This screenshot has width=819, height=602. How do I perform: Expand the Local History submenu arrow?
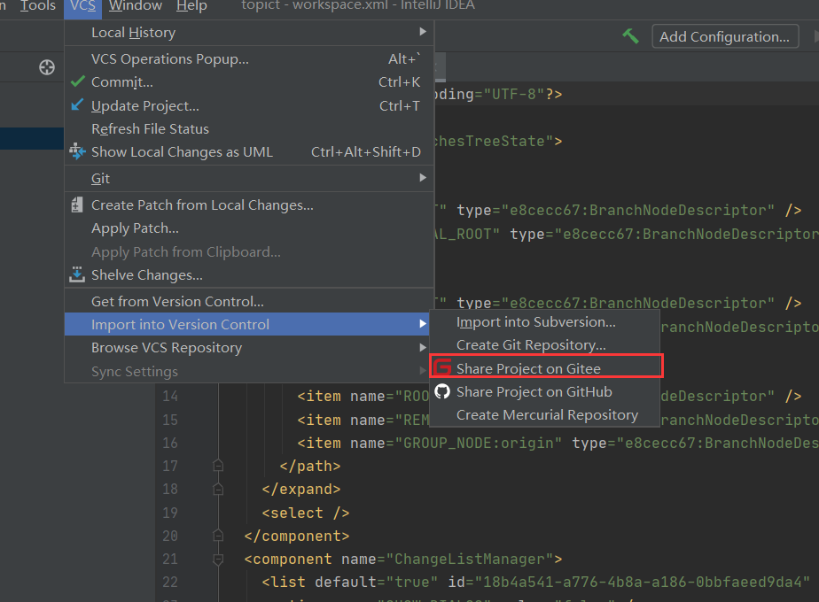point(423,32)
